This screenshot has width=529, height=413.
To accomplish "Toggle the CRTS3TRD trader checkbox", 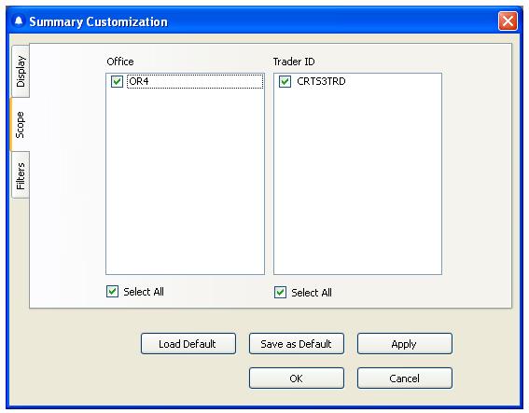I will (x=285, y=82).
